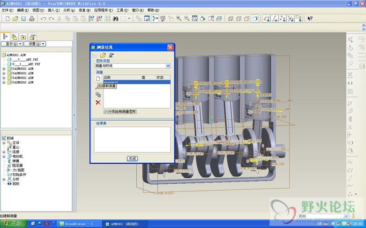This screenshot has width=366, height=228.
Task: Click the Windows 开始 Start button
Action: click(x=14, y=223)
